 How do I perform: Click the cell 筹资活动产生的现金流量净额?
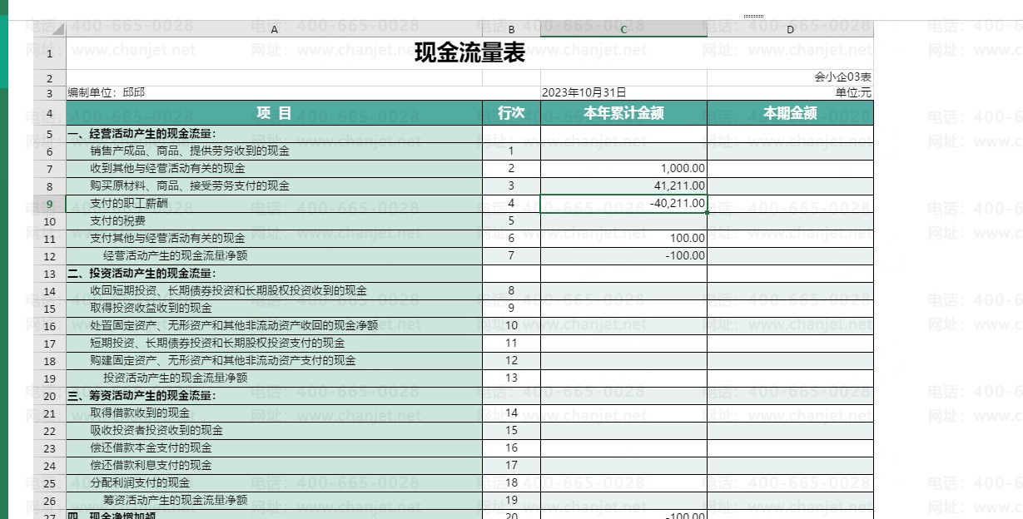click(274, 500)
